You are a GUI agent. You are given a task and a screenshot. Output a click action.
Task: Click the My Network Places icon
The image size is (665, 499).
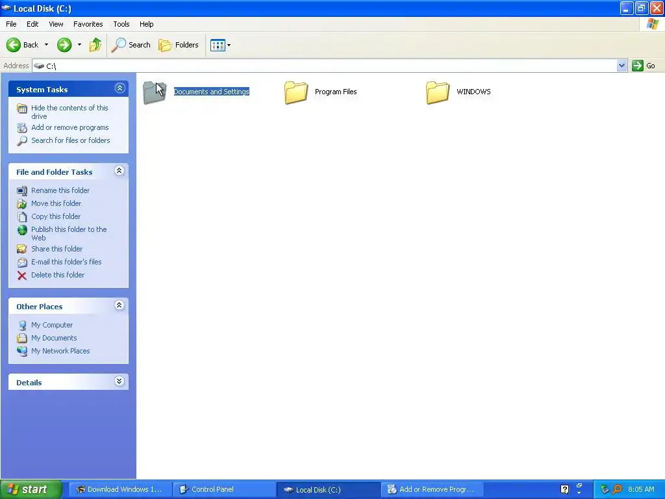click(22, 352)
